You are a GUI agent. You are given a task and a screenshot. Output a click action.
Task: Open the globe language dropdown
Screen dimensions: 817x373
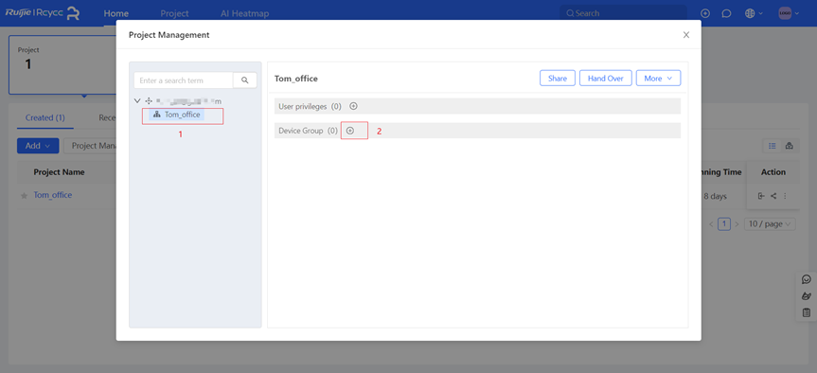click(x=754, y=13)
